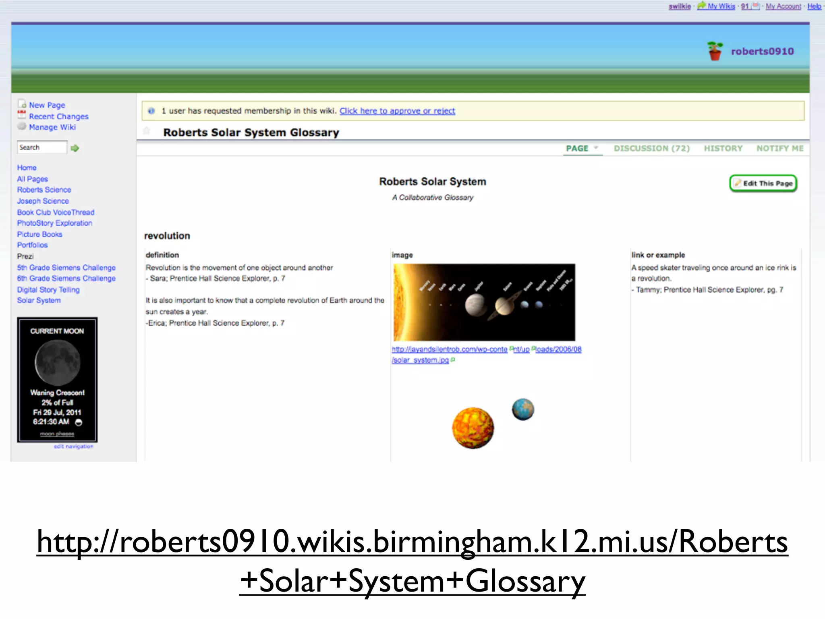825x619 pixels.
Task: Switch to the PAGE tab
Action: pyautogui.click(x=577, y=148)
